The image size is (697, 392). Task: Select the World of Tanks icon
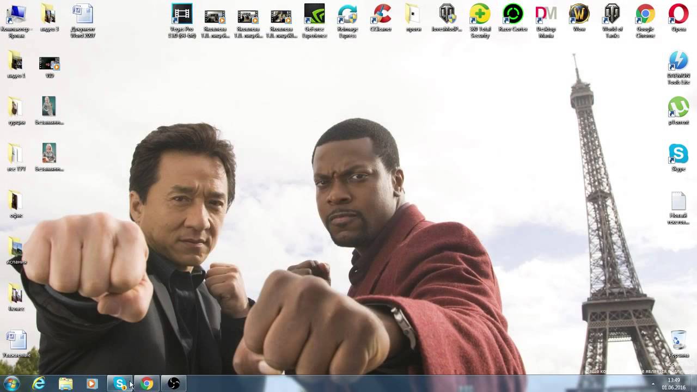pos(612,21)
